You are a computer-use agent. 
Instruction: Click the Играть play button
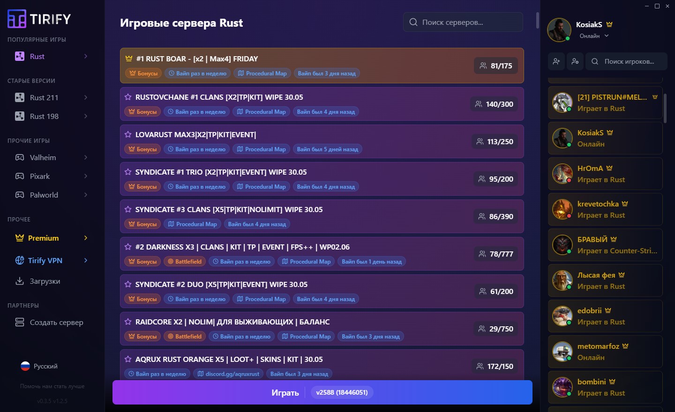[322, 392]
